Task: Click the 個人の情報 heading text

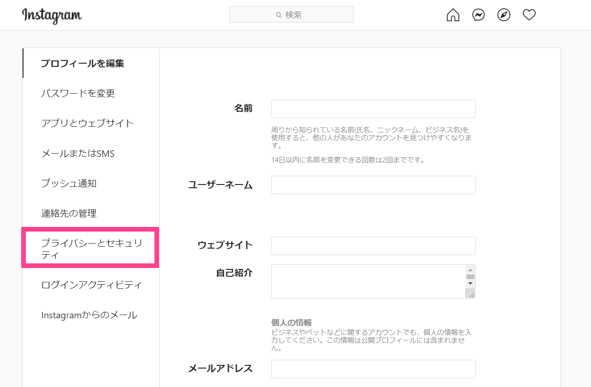Action: tap(291, 322)
